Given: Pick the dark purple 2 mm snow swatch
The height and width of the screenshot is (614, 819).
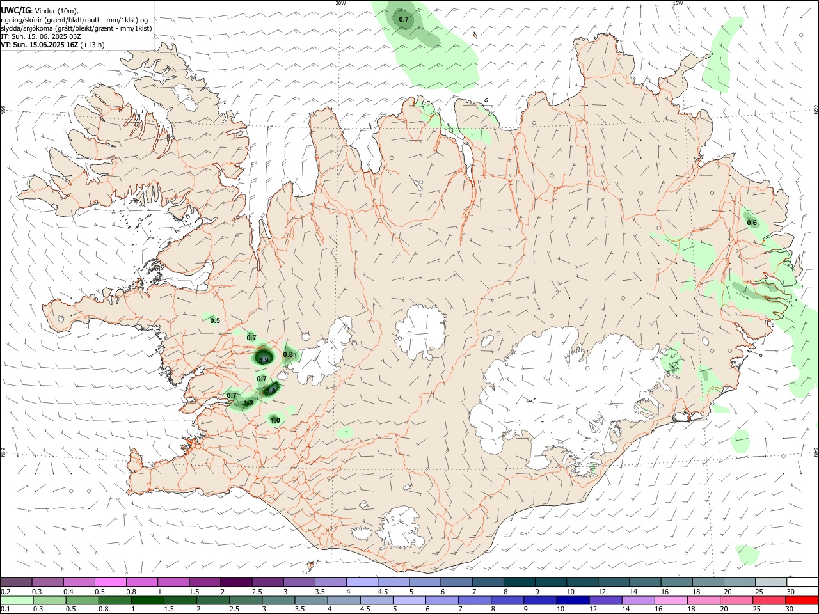Looking at the screenshot, I should 235,583.
